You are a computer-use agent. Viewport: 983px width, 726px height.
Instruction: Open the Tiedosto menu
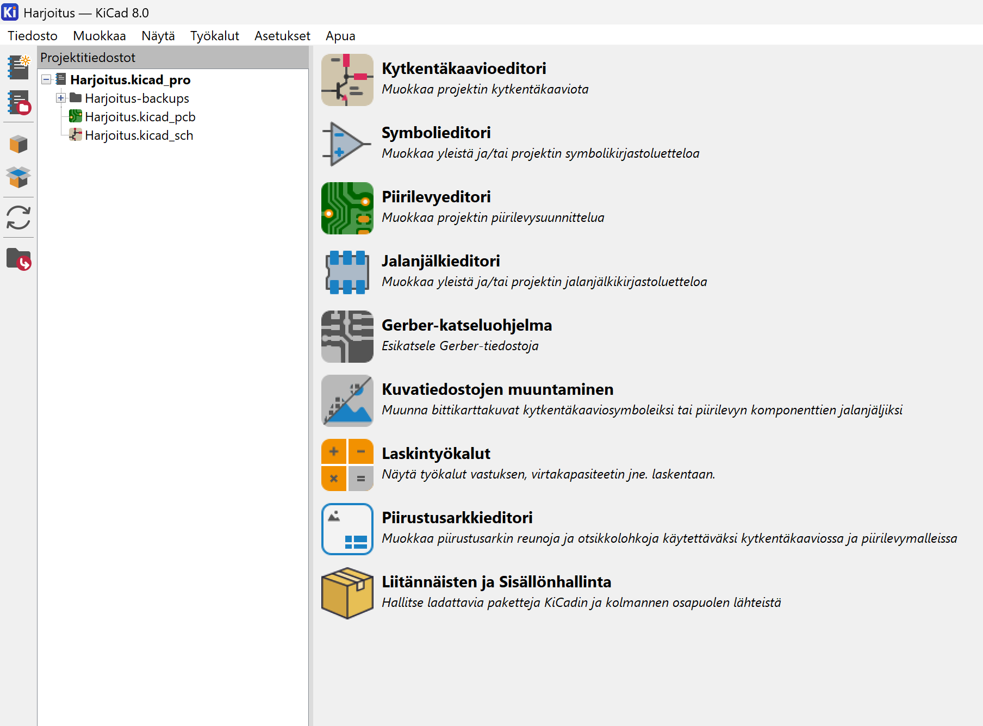[x=33, y=36]
